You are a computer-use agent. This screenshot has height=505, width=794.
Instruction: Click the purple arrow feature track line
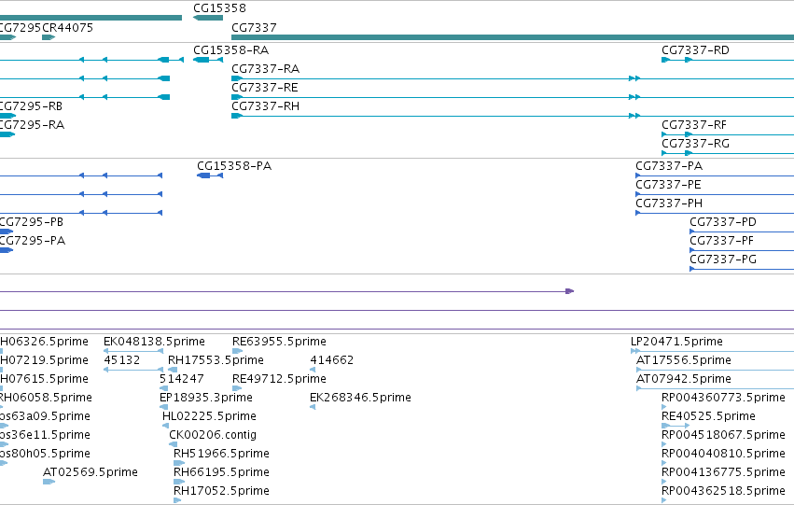286,291
